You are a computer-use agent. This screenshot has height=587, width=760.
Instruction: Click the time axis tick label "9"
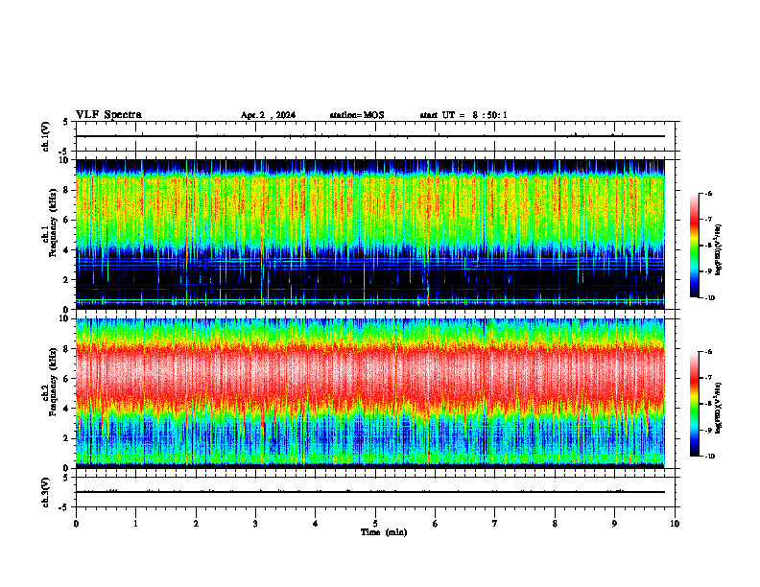[x=614, y=524]
